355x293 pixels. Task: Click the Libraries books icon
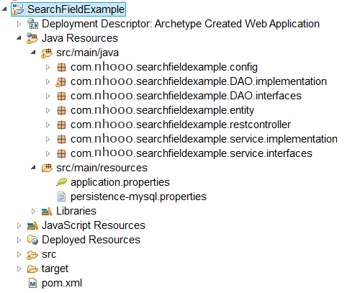click(47, 211)
